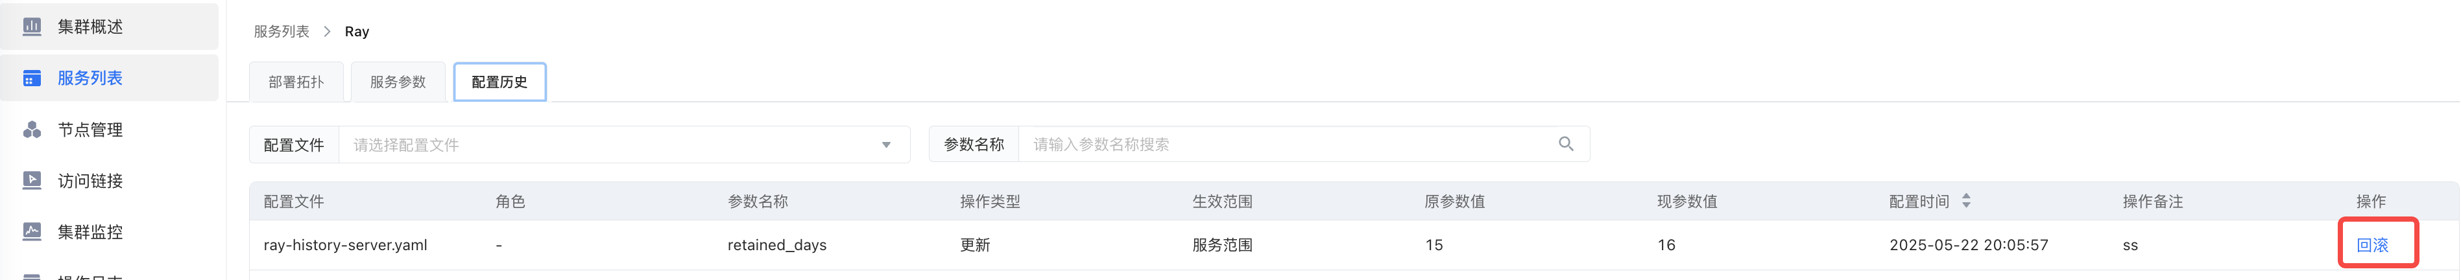
Task: Focus the 参数名称 search input
Action: tap(1285, 145)
